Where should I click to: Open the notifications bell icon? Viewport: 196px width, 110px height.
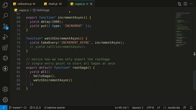point(191,108)
